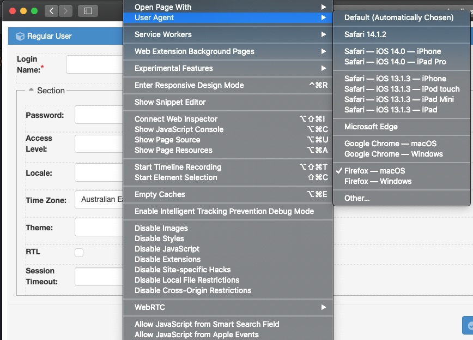The height and width of the screenshot is (340, 473).
Task: Choose Allow JavaScript from Smart Search Field
Action: [228, 324]
